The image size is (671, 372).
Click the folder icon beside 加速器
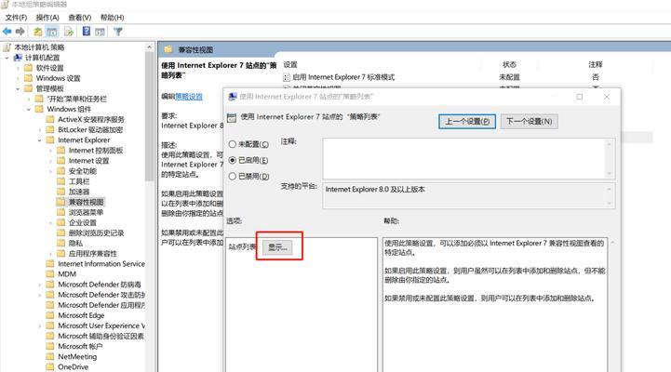pos(61,192)
